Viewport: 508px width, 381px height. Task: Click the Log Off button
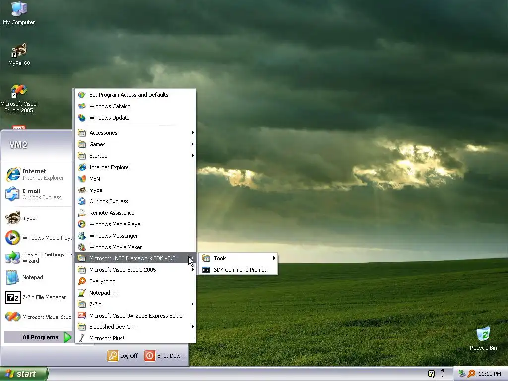(123, 356)
